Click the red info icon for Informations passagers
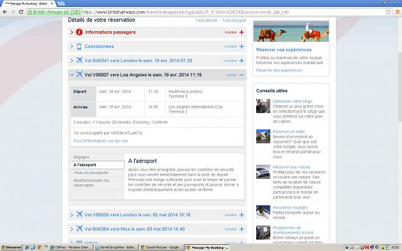This screenshot has height=251, width=402. 79,32
